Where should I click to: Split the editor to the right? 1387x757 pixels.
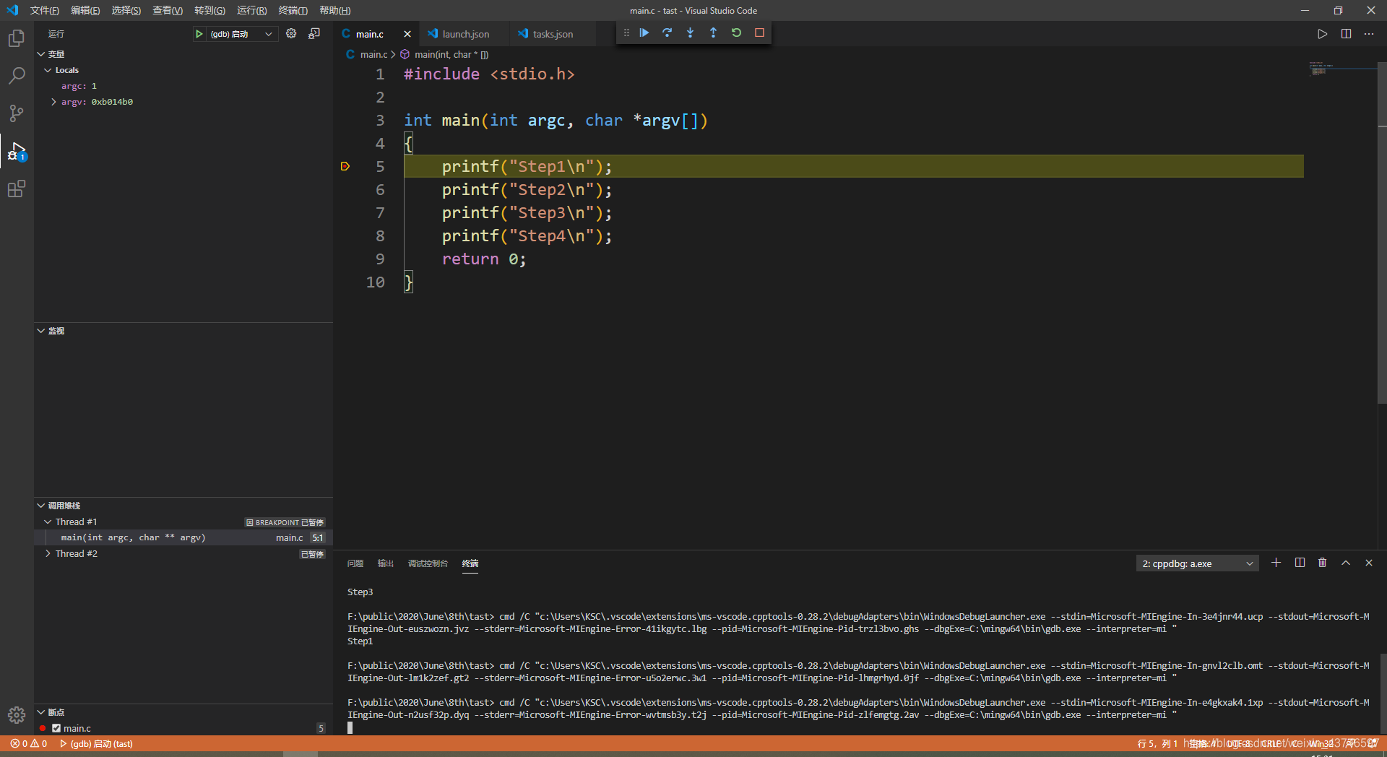pyautogui.click(x=1346, y=34)
